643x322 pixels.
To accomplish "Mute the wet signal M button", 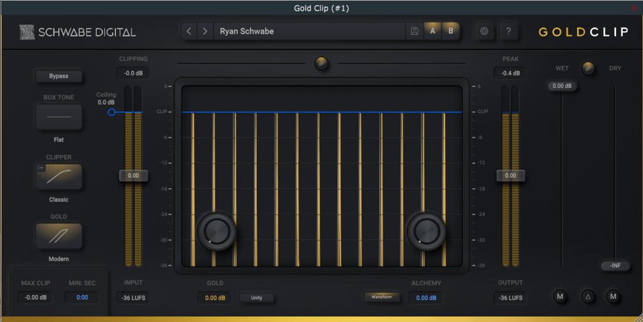I will (x=560, y=297).
